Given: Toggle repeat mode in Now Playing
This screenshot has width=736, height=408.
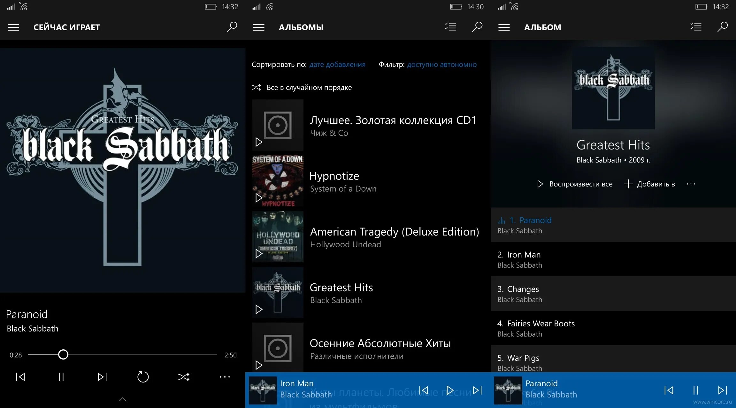Looking at the screenshot, I should pyautogui.click(x=143, y=377).
